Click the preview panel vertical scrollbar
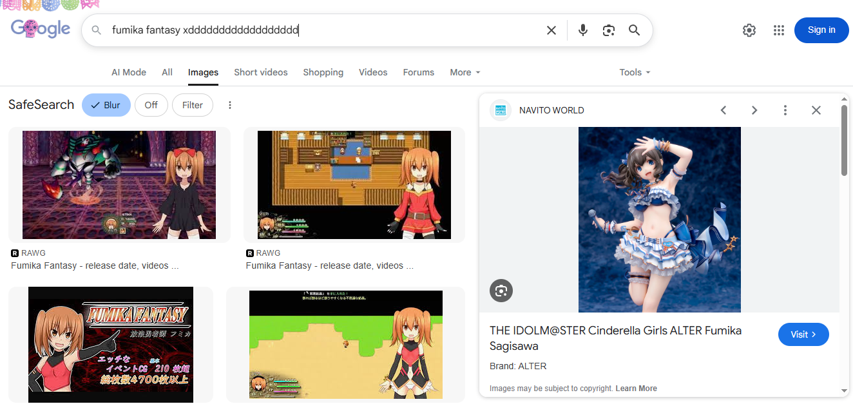The width and height of the screenshot is (853, 404). coord(844,140)
